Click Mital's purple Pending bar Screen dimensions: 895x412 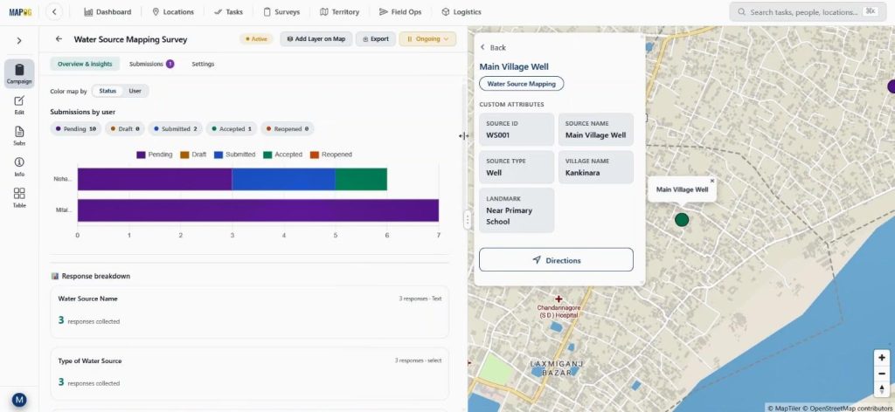click(x=258, y=210)
